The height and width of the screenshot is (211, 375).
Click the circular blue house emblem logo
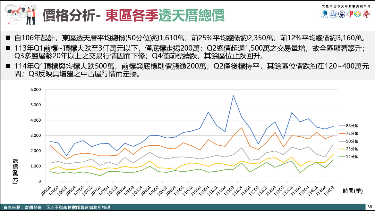tap(333, 14)
